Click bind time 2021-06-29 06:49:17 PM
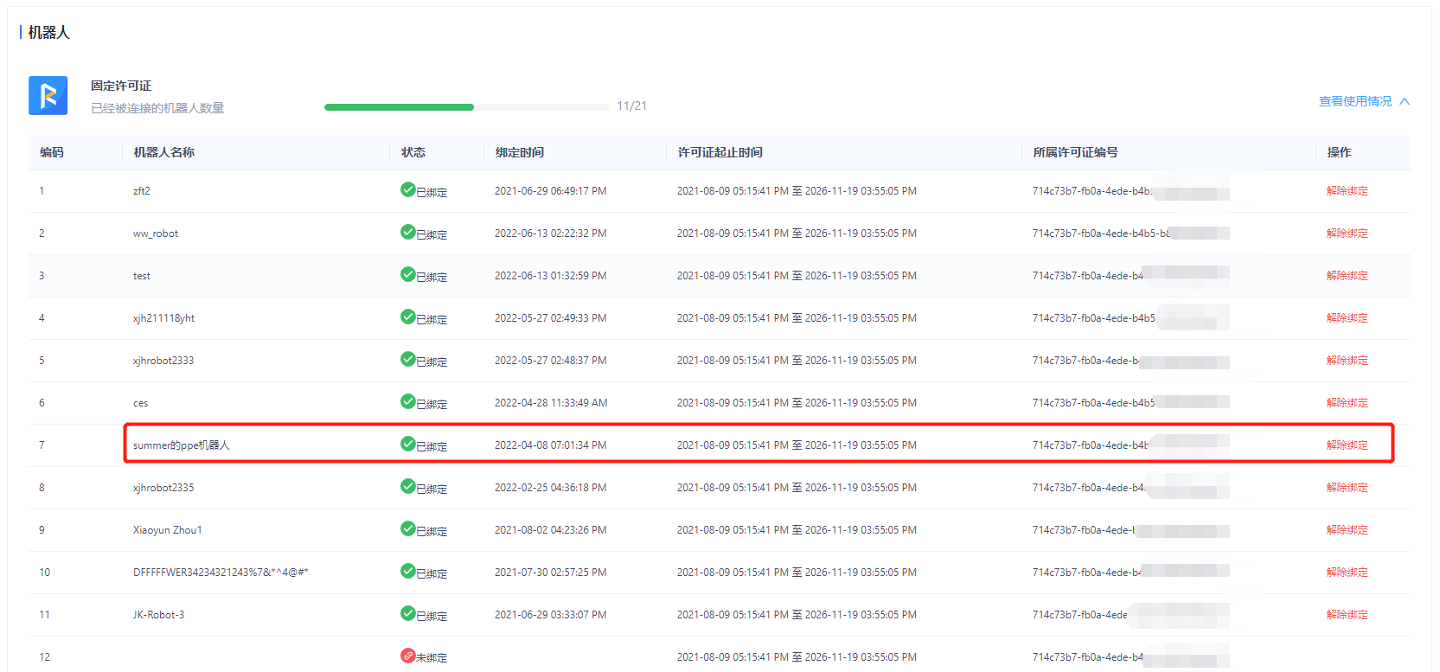The width and height of the screenshot is (1440, 672). pos(551,191)
